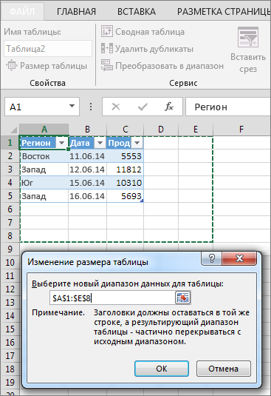
Task: Click the formula bar containing Регион
Action: coord(228,107)
